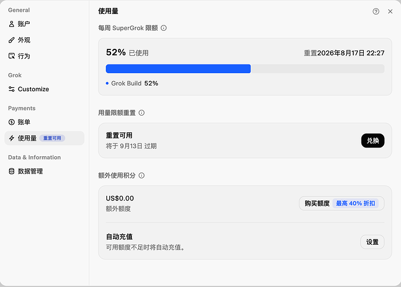Click the blue usage progress bar
Image resolution: width=401 pixels, height=287 pixels.
178,69
